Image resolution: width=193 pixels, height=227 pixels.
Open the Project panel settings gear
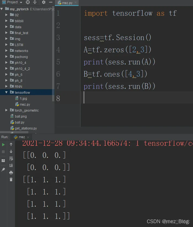[43, 2]
